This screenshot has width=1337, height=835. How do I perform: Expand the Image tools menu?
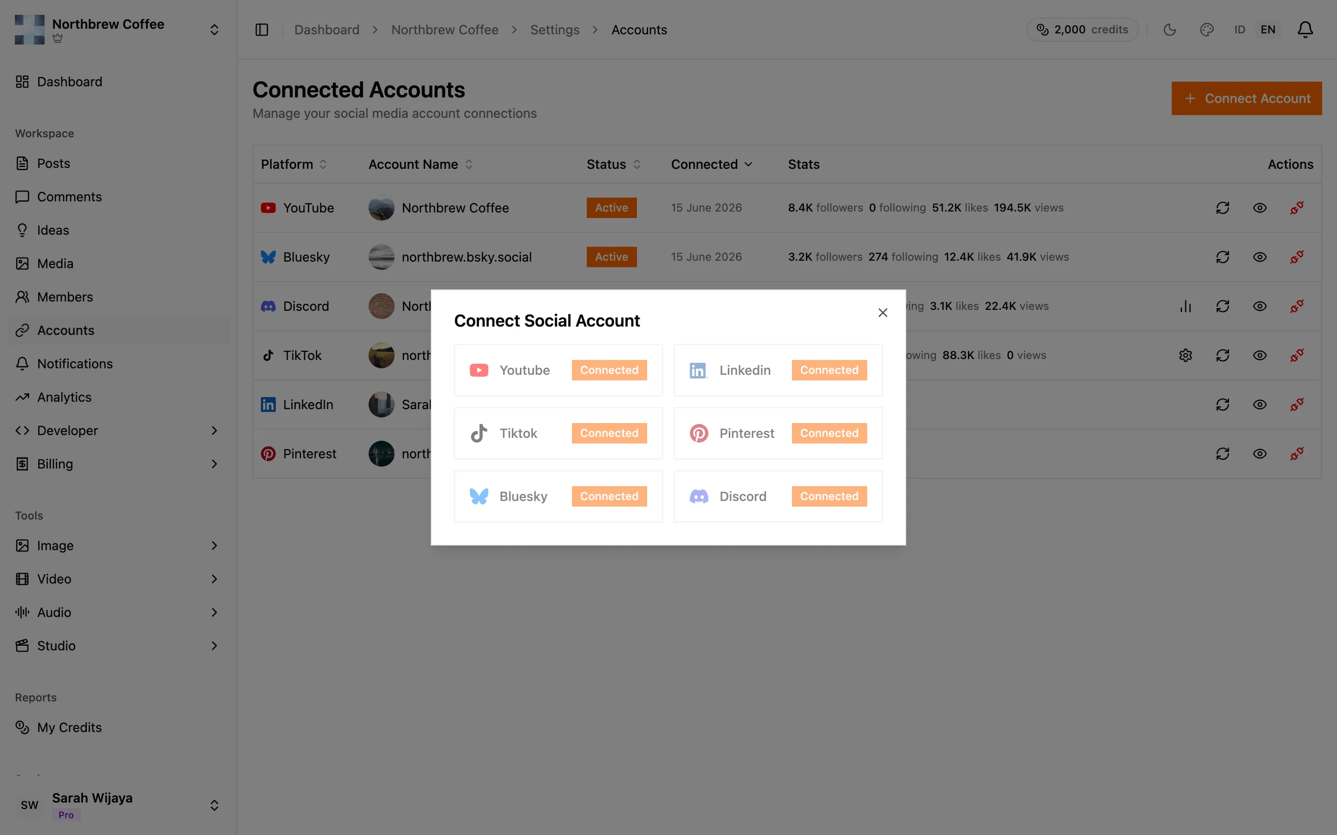pyautogui.click(x=117, y=546)
